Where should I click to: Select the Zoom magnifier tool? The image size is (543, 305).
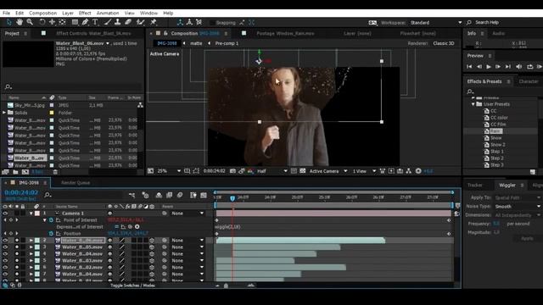pyautogui.click(x=31, y=22)
